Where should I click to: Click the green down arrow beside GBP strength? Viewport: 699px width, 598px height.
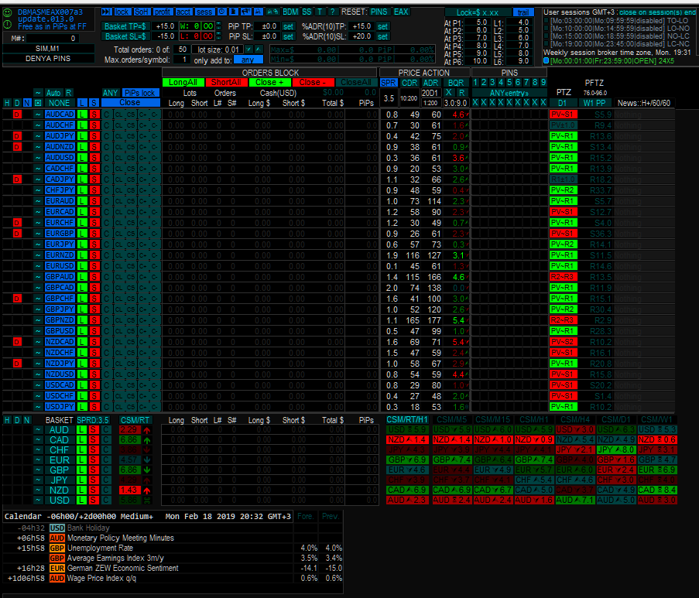(146, 470)
